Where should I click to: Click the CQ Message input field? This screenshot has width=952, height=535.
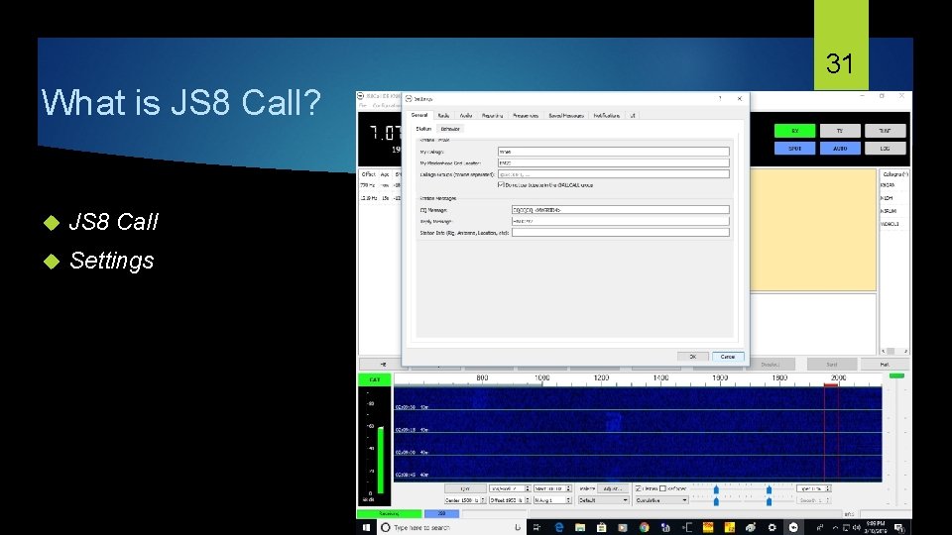point(620,210)
